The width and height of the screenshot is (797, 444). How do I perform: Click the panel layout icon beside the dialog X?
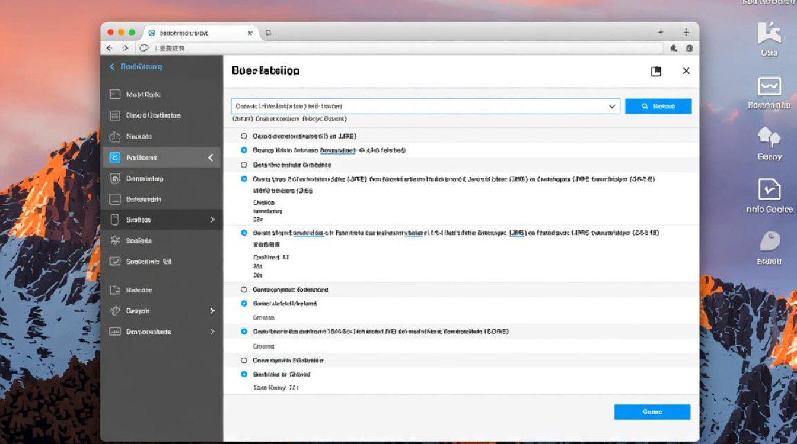point(656,71)
